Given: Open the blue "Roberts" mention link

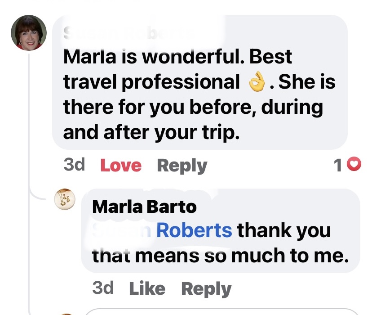Looking at the screenshot, I should pyautogui.click(x=194, y=230).
